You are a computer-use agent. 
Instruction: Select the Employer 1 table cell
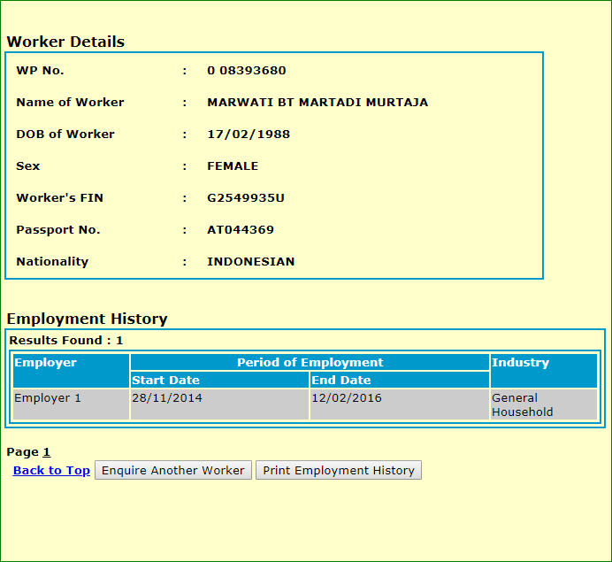[48, 398]
